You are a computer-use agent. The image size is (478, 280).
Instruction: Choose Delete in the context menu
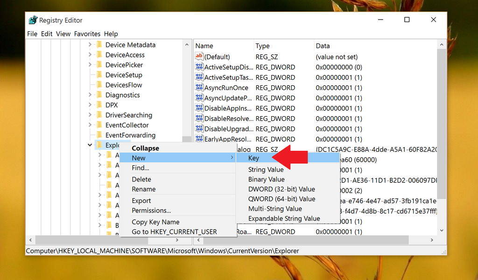point(178,179)
